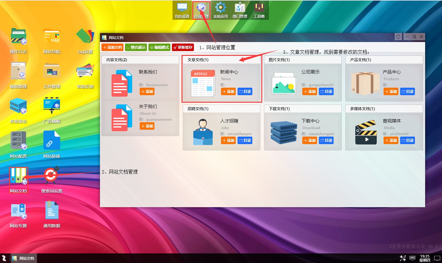Click the box icon of 产品中心
442x263 pixels.
(365, 83)
